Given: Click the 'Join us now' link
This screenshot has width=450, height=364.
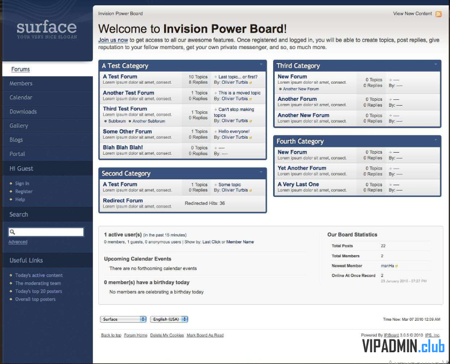Looking at the screenshot, I should (x=113, y=40).
